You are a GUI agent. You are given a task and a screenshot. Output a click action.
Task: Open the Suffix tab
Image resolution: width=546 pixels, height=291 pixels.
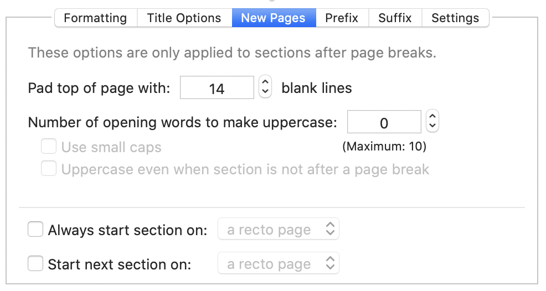[395, 18]
